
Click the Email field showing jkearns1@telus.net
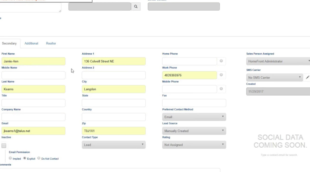pos(33,131)
